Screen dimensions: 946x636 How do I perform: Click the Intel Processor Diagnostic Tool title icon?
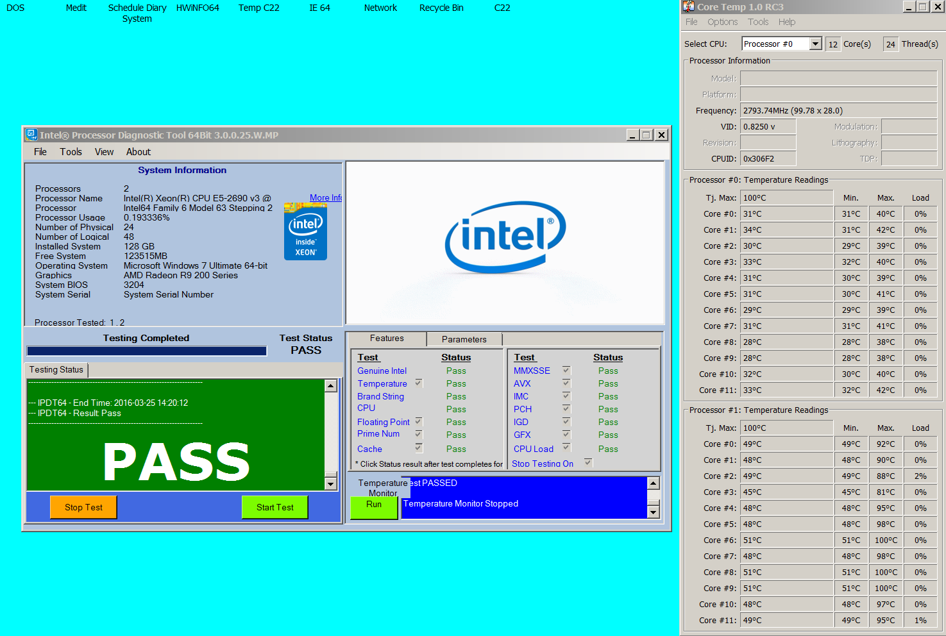click(x=31, y=135)
